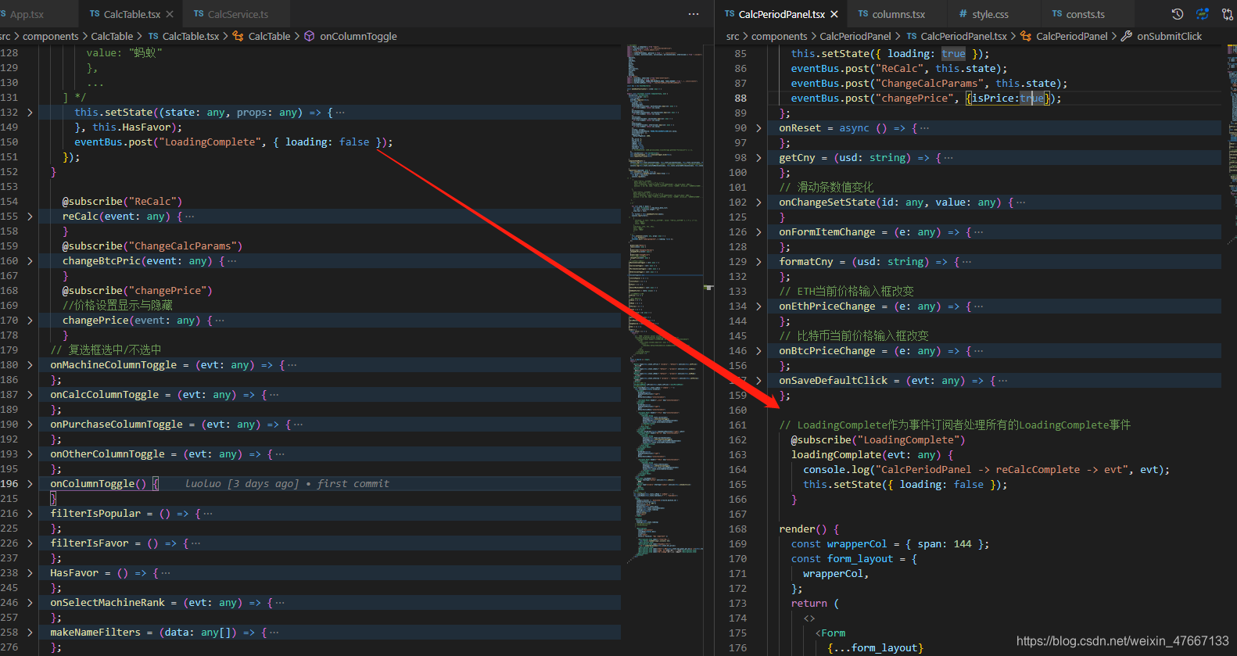Viewport: 1237px width, 656px height.
Task: Expand folded onFormItemChange function
Action: pyautogui.click(x=758, y=232)
